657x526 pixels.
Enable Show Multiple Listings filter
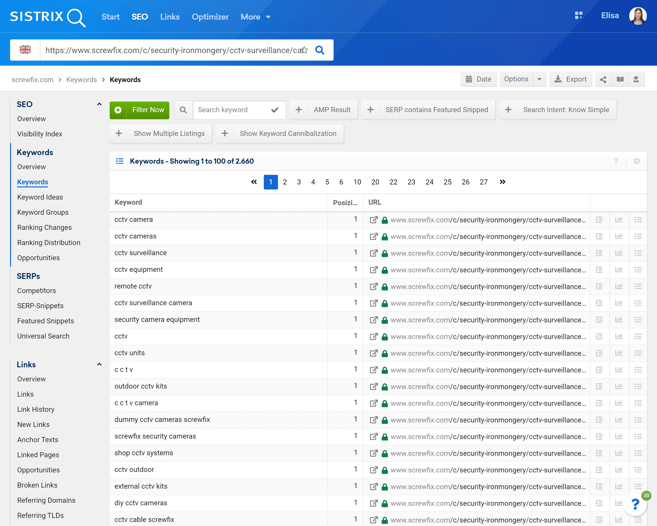tap(161, 133)
